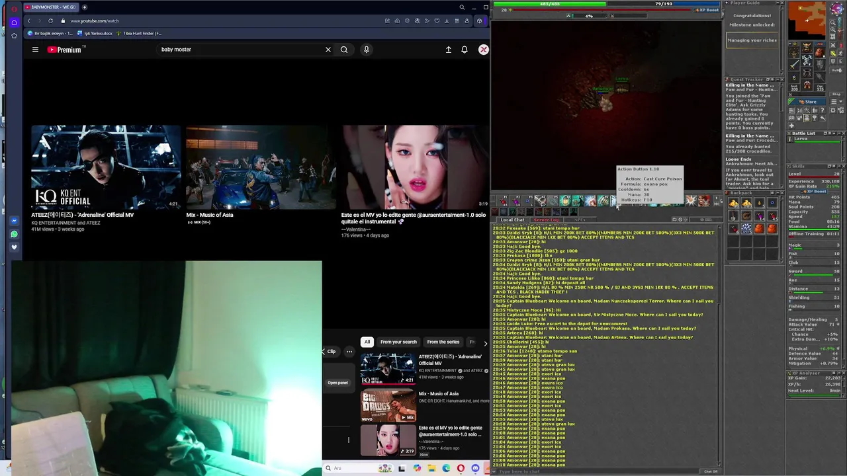Screen dimensions: 847x476
Task: Open a new tab in Opera
Action: click(x=85, y=7)
